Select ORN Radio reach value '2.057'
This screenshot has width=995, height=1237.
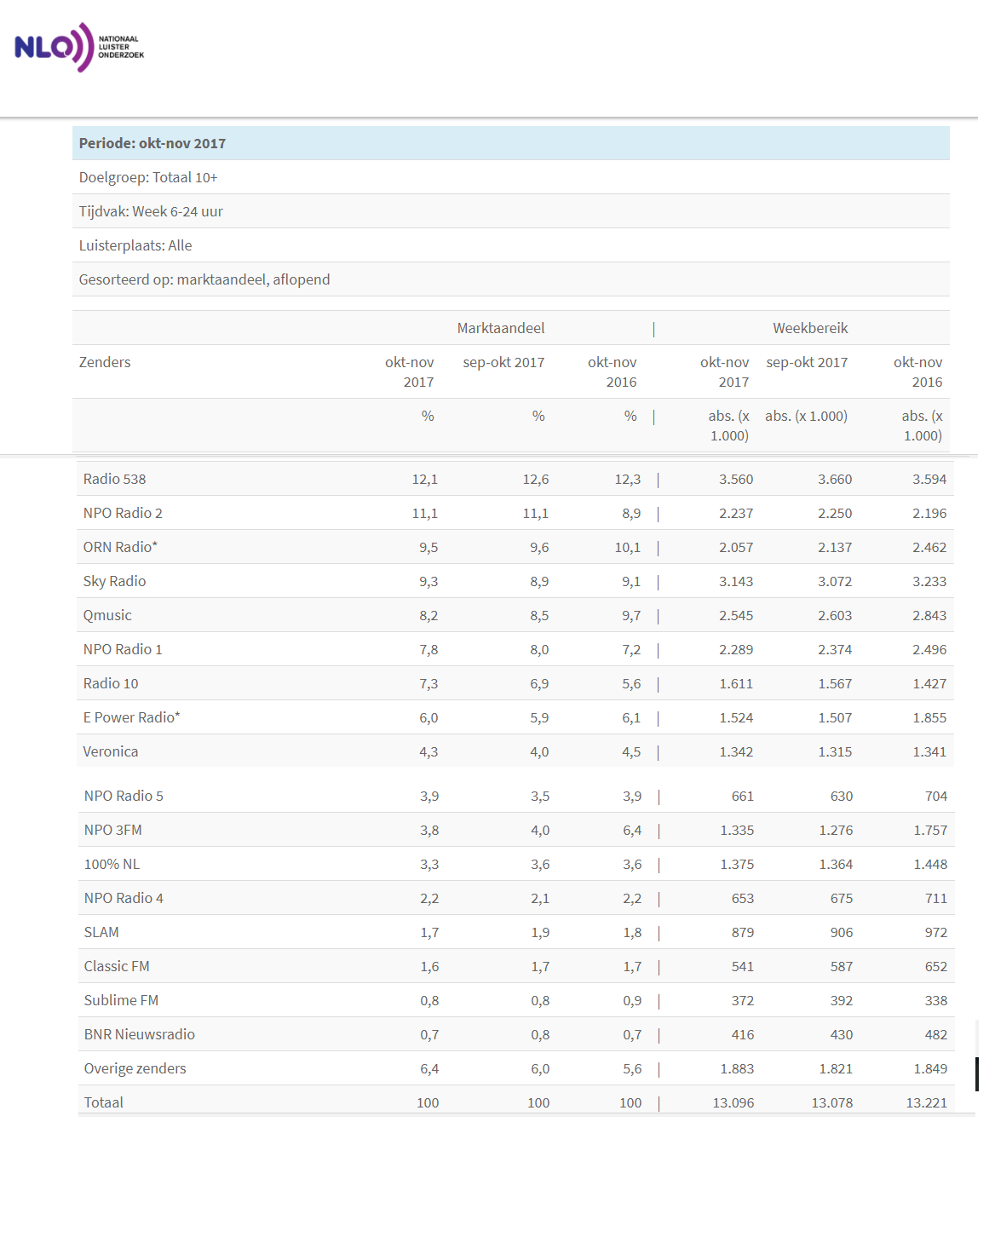pos(736,547)
